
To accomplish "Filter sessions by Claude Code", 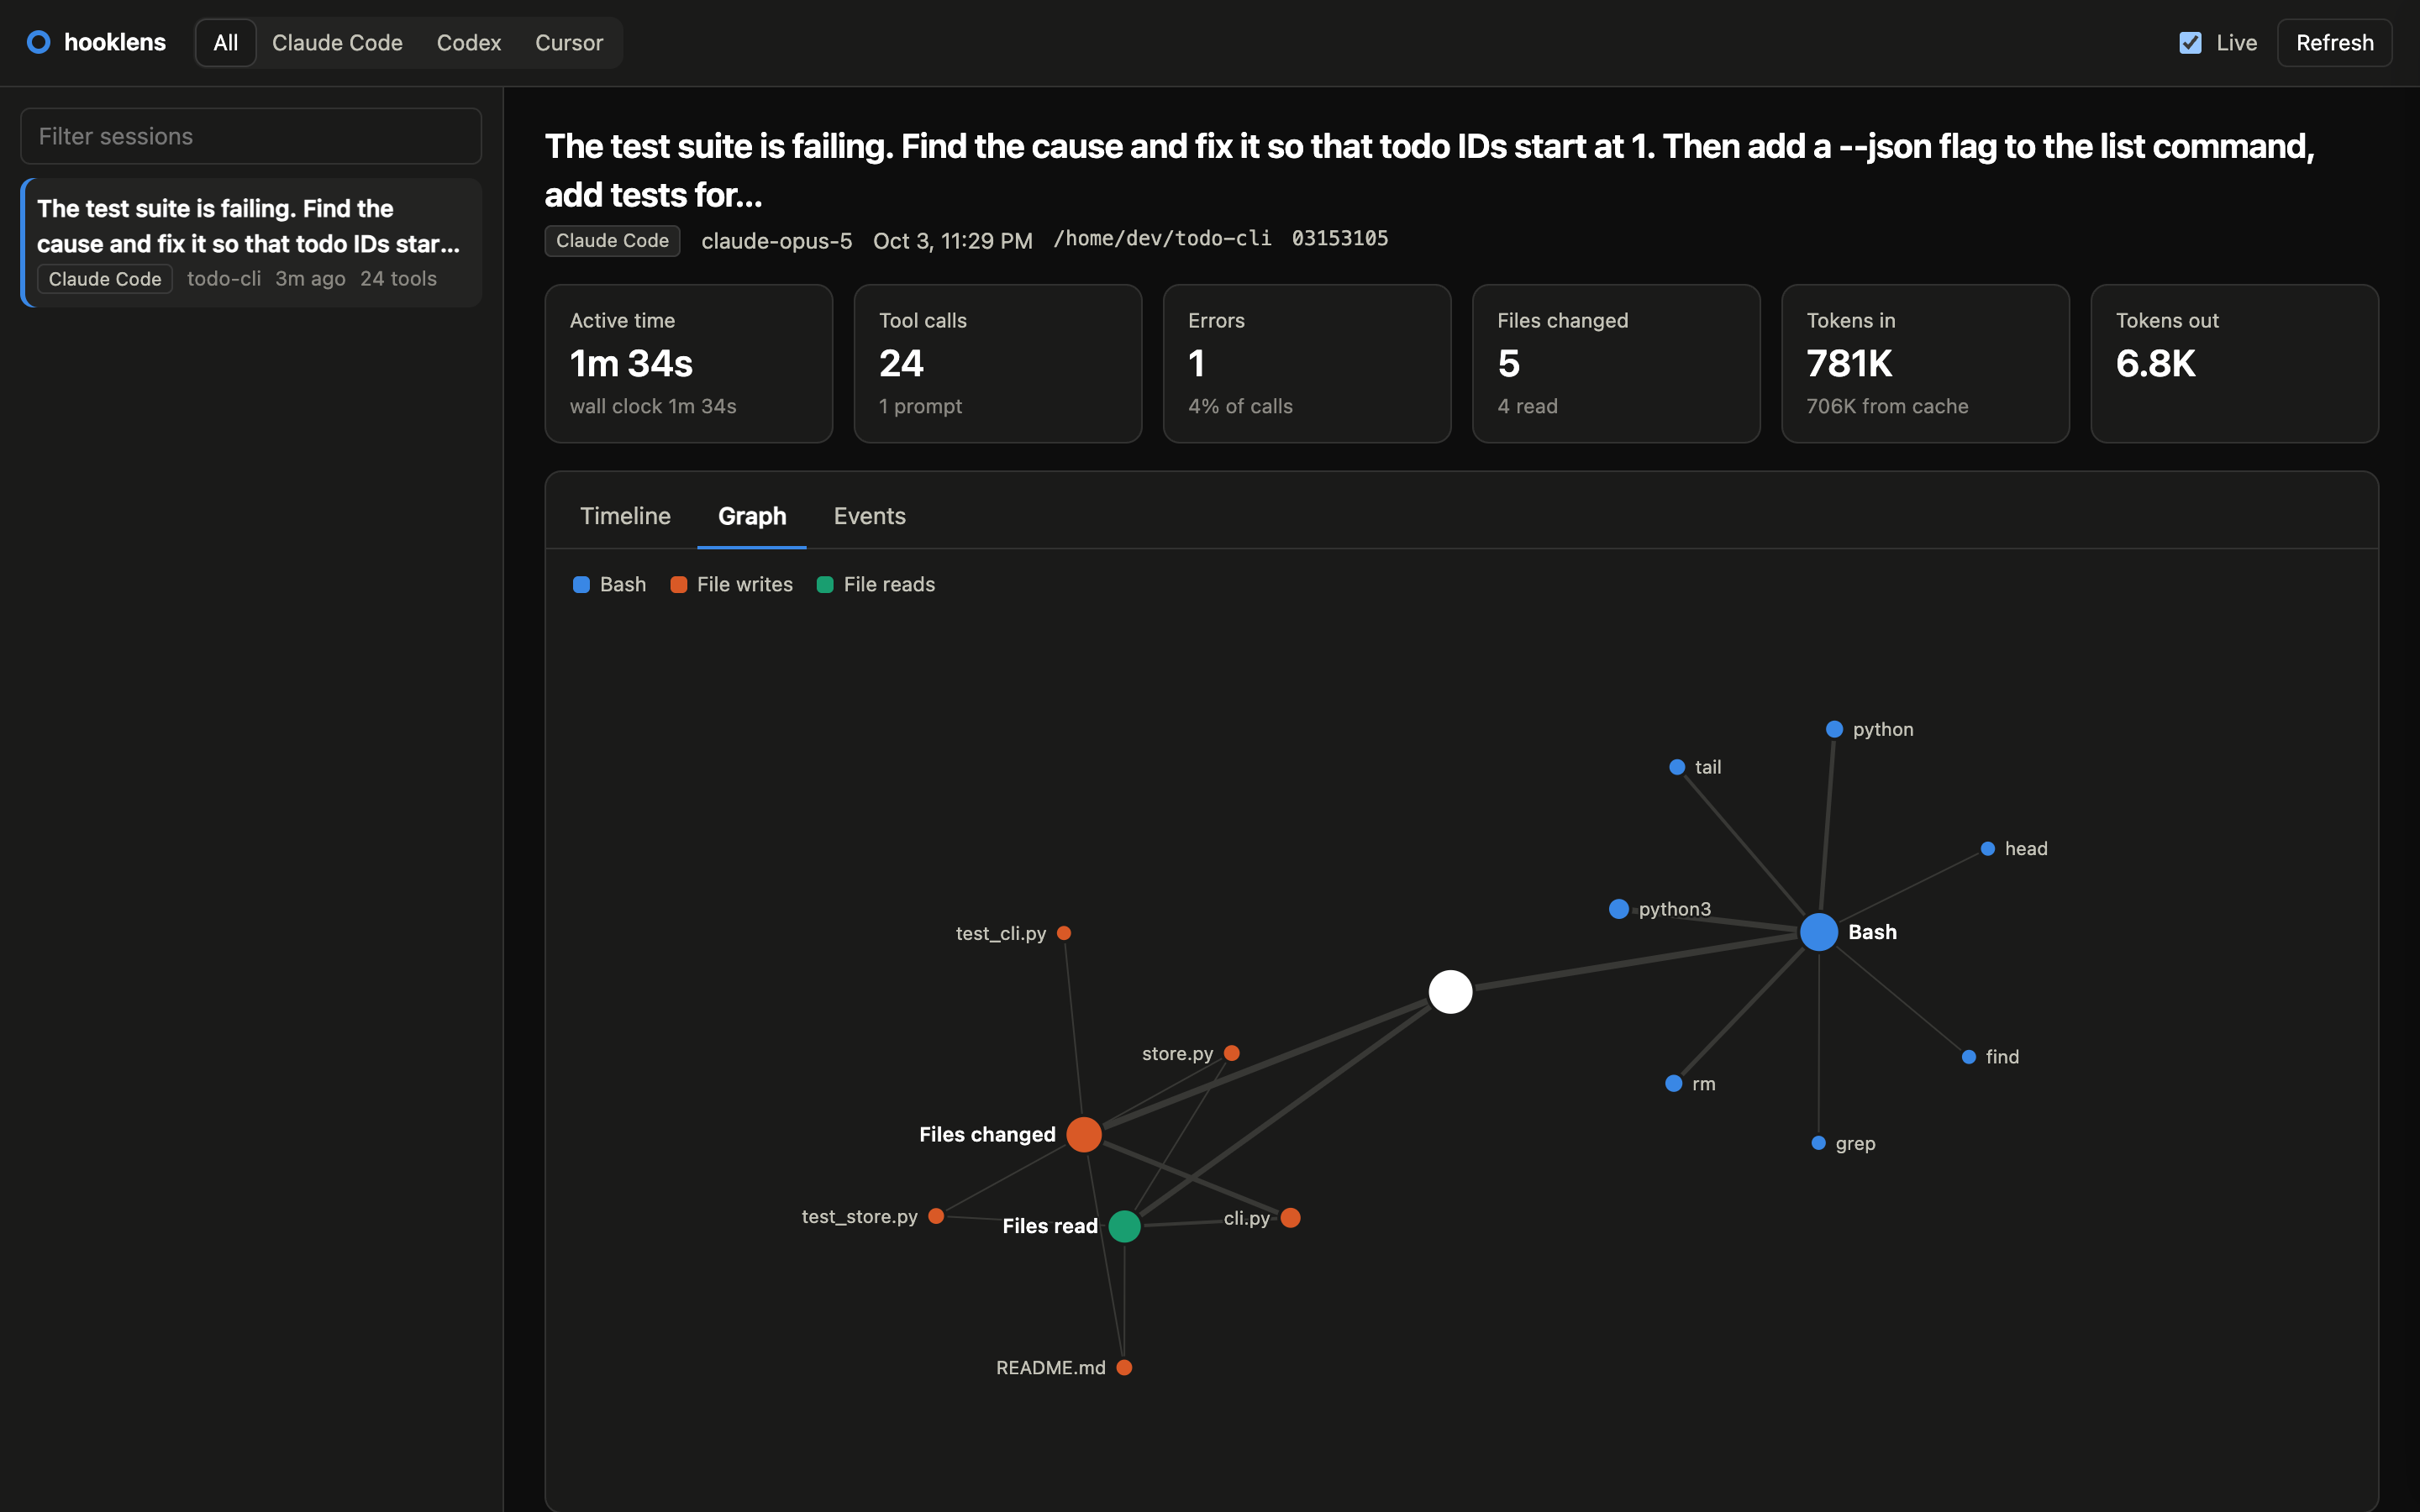I will coord(337,43).
